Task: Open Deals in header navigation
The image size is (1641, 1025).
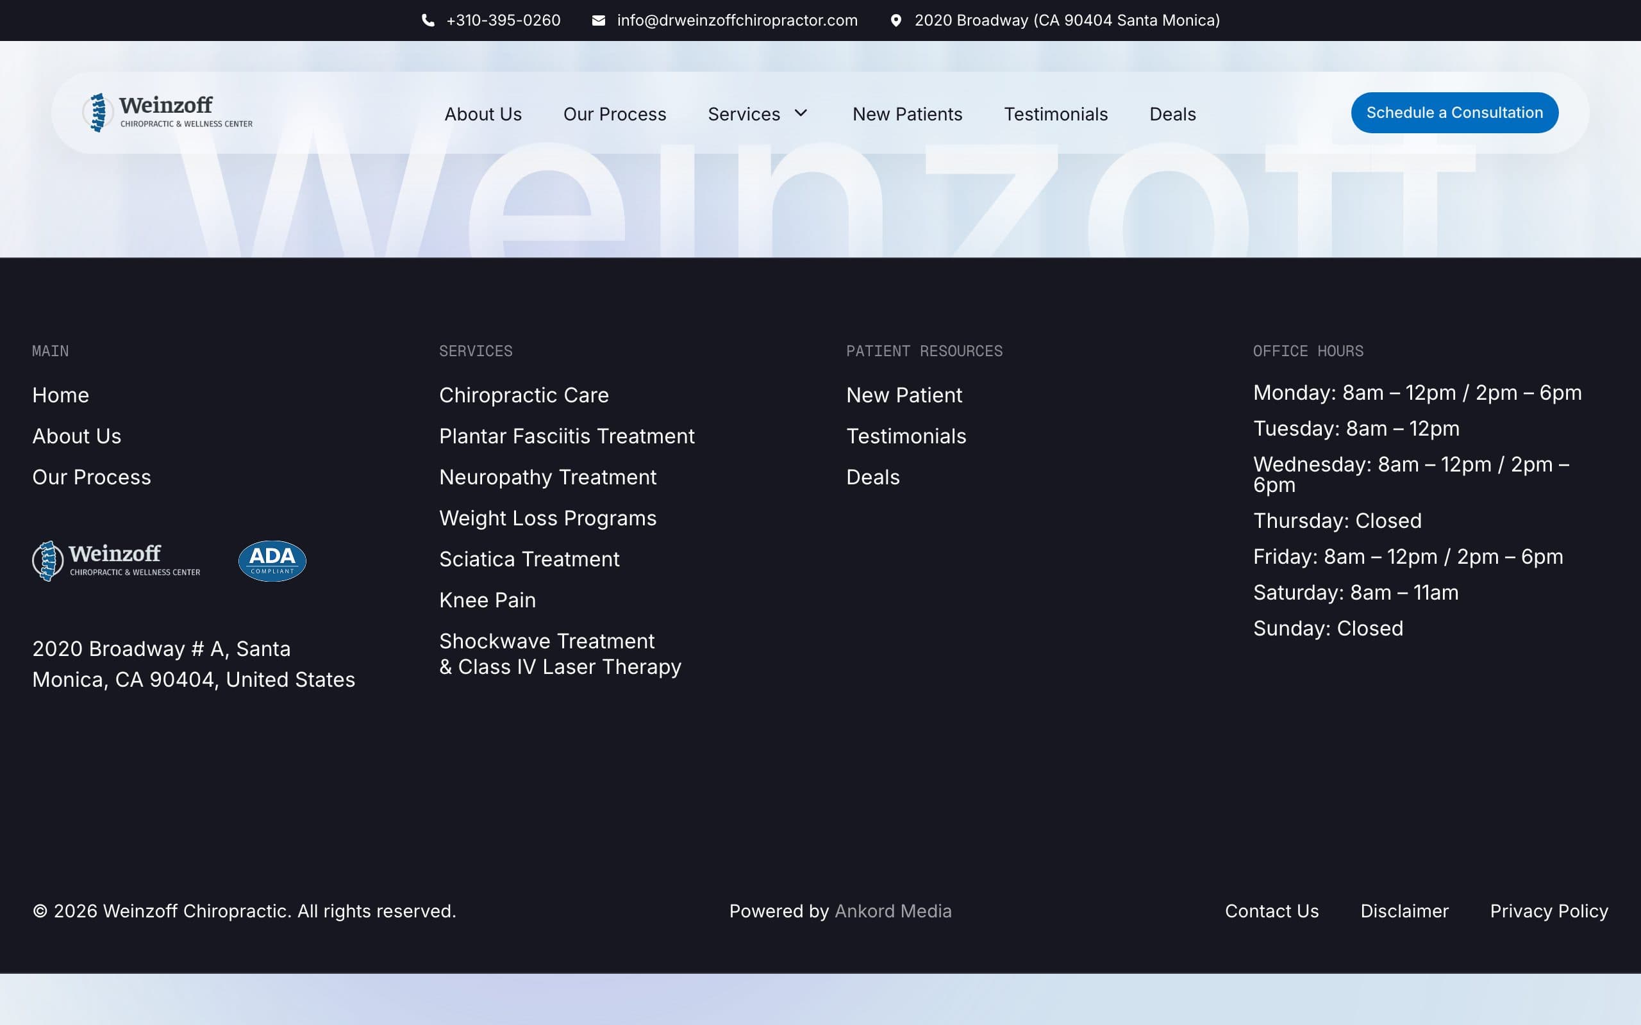Action: click(x=1172, y=114)
